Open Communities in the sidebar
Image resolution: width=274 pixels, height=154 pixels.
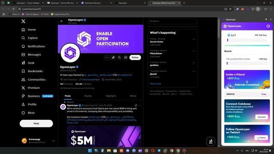(33, 80)
